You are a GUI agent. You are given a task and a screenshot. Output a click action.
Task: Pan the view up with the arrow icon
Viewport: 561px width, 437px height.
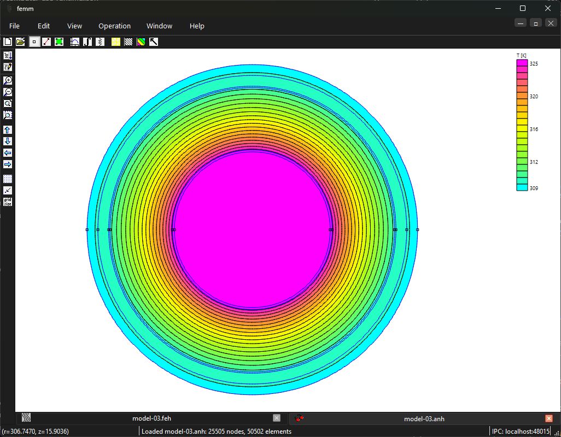(x=8, y=129)
